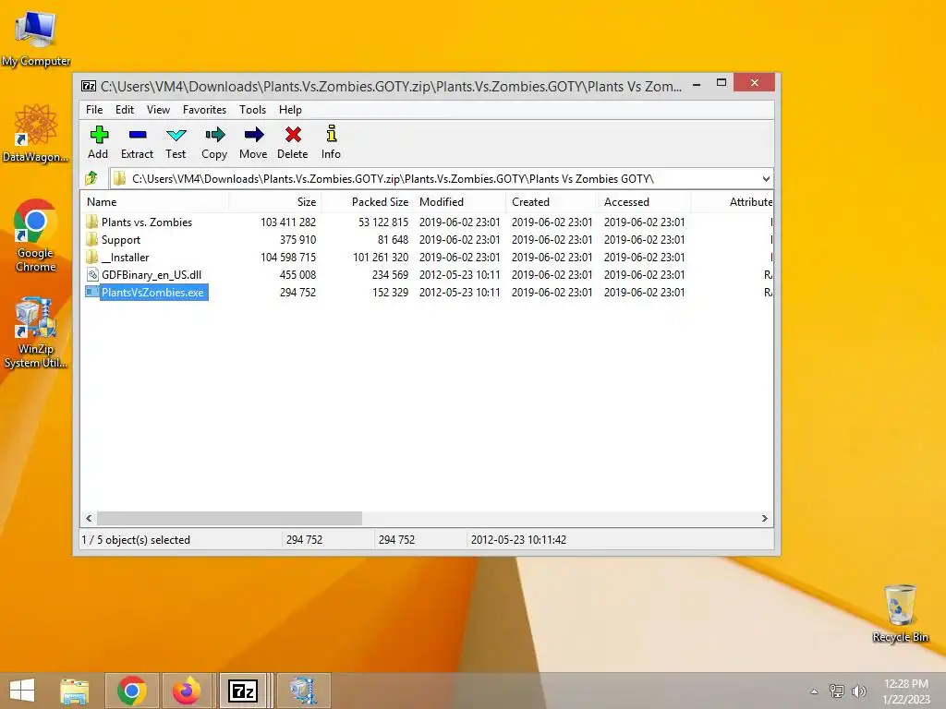The image size is (946, 709).
Task: Select the 'PlantsVsZombies.exe' file name
Action: click(152, 293)
